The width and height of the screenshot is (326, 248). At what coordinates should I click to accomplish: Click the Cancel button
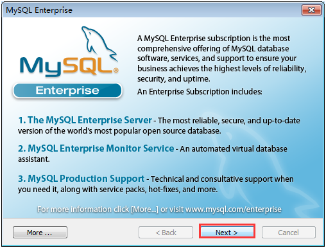288,233
